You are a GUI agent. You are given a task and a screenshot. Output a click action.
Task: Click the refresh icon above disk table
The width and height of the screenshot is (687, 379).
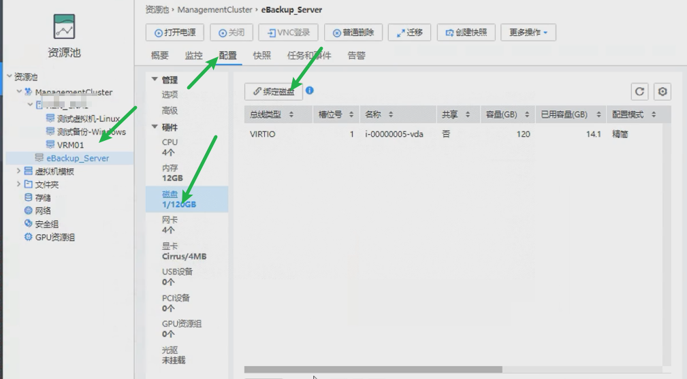click(639, 92)
